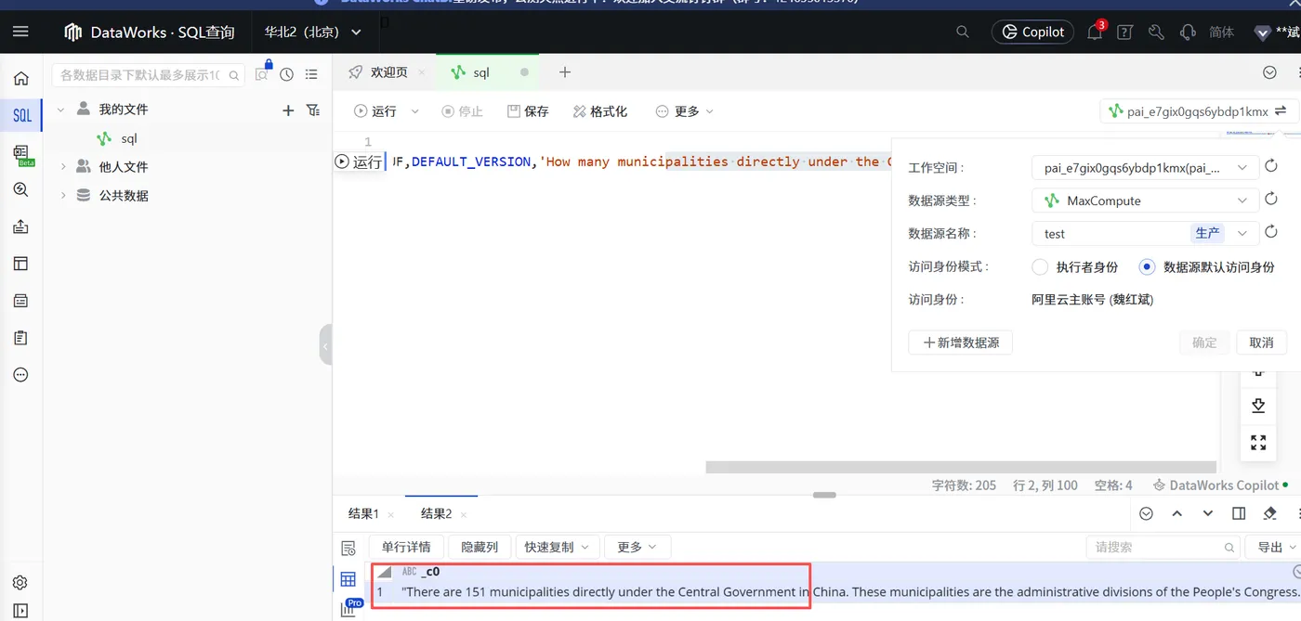Click the horizontal scrollbar of the editor
The image size is (1301, 621).
pos(961,467)
